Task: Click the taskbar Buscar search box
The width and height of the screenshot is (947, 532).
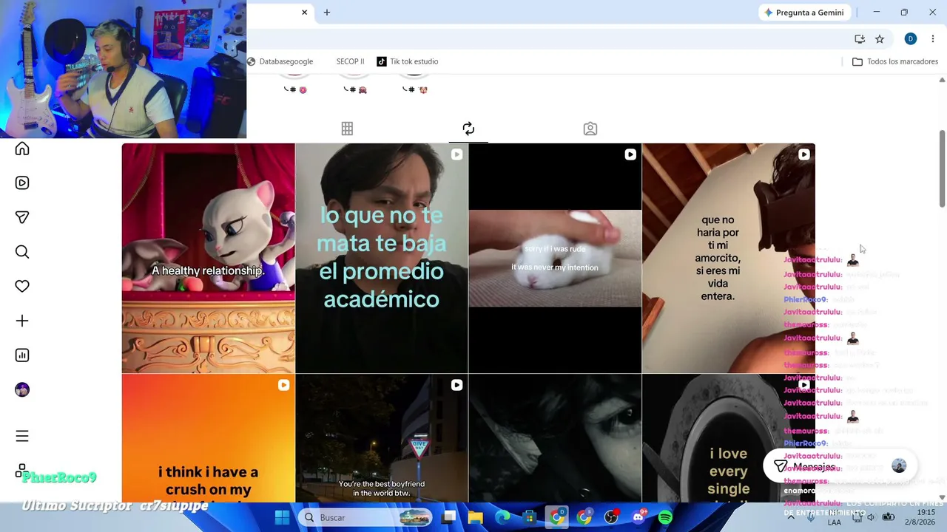Action: click(x=367, y=517)
